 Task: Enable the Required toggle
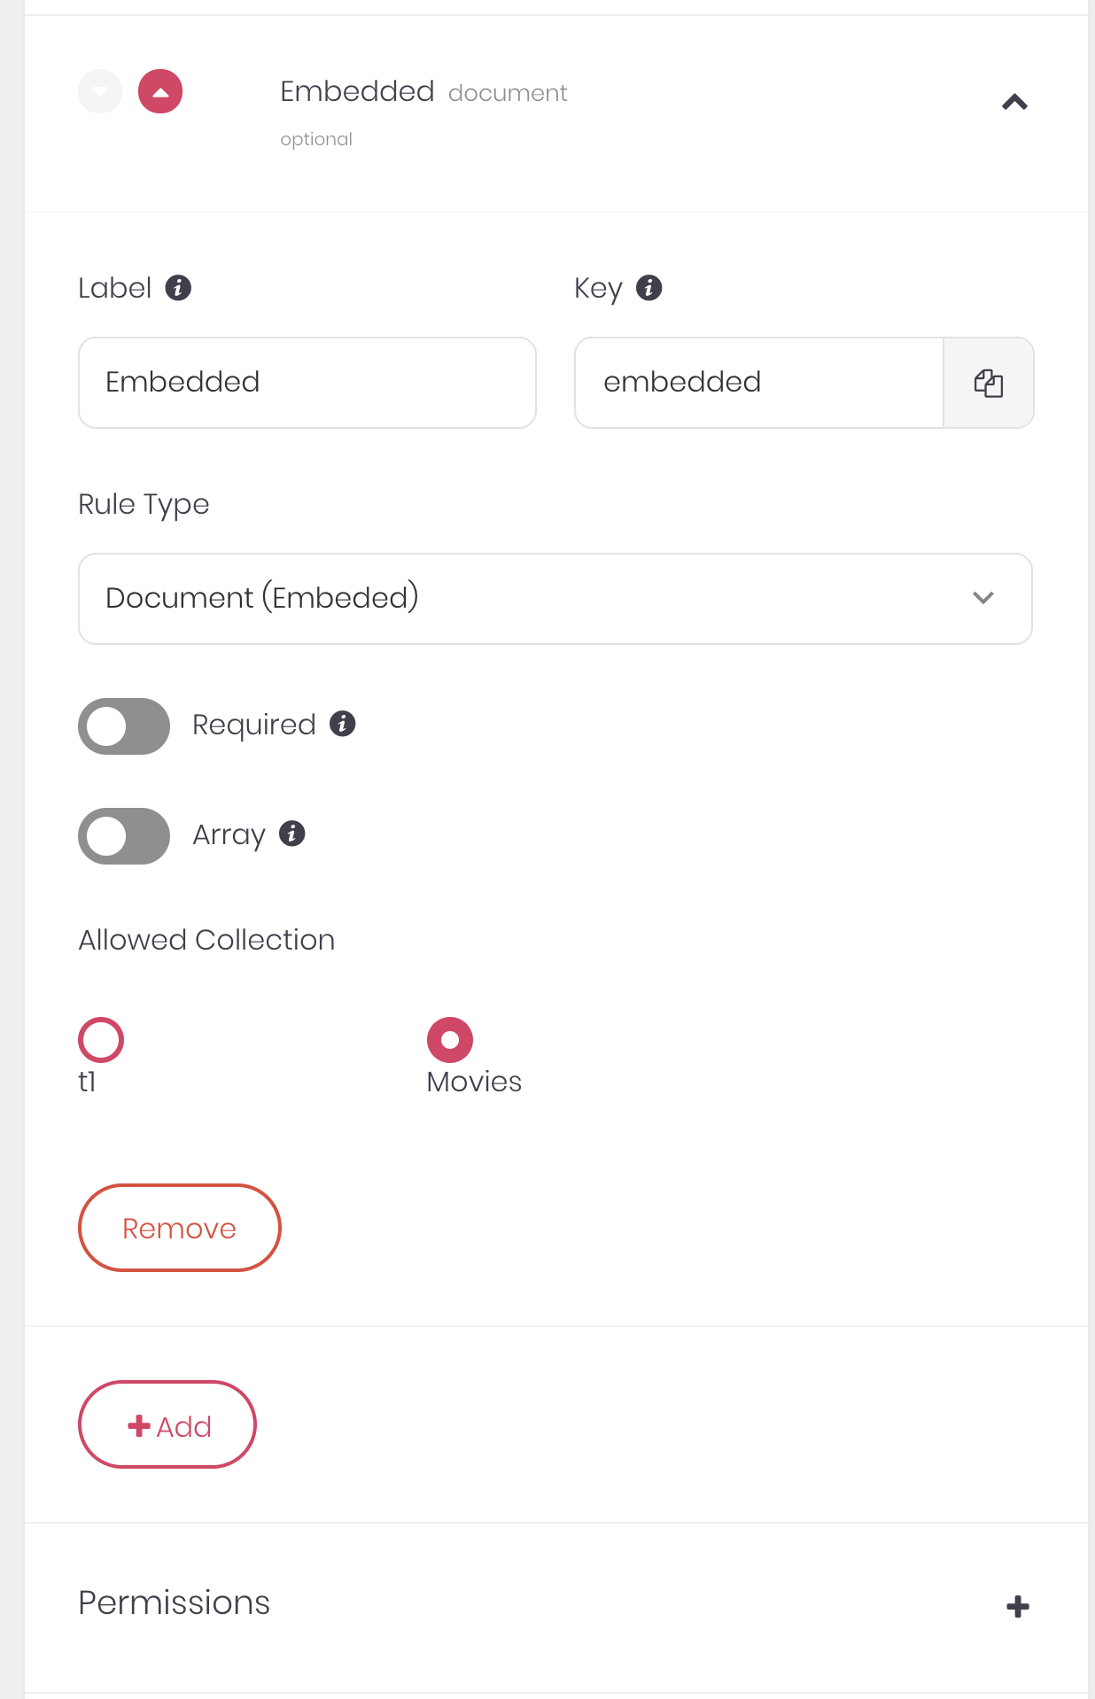pos(123,725)
